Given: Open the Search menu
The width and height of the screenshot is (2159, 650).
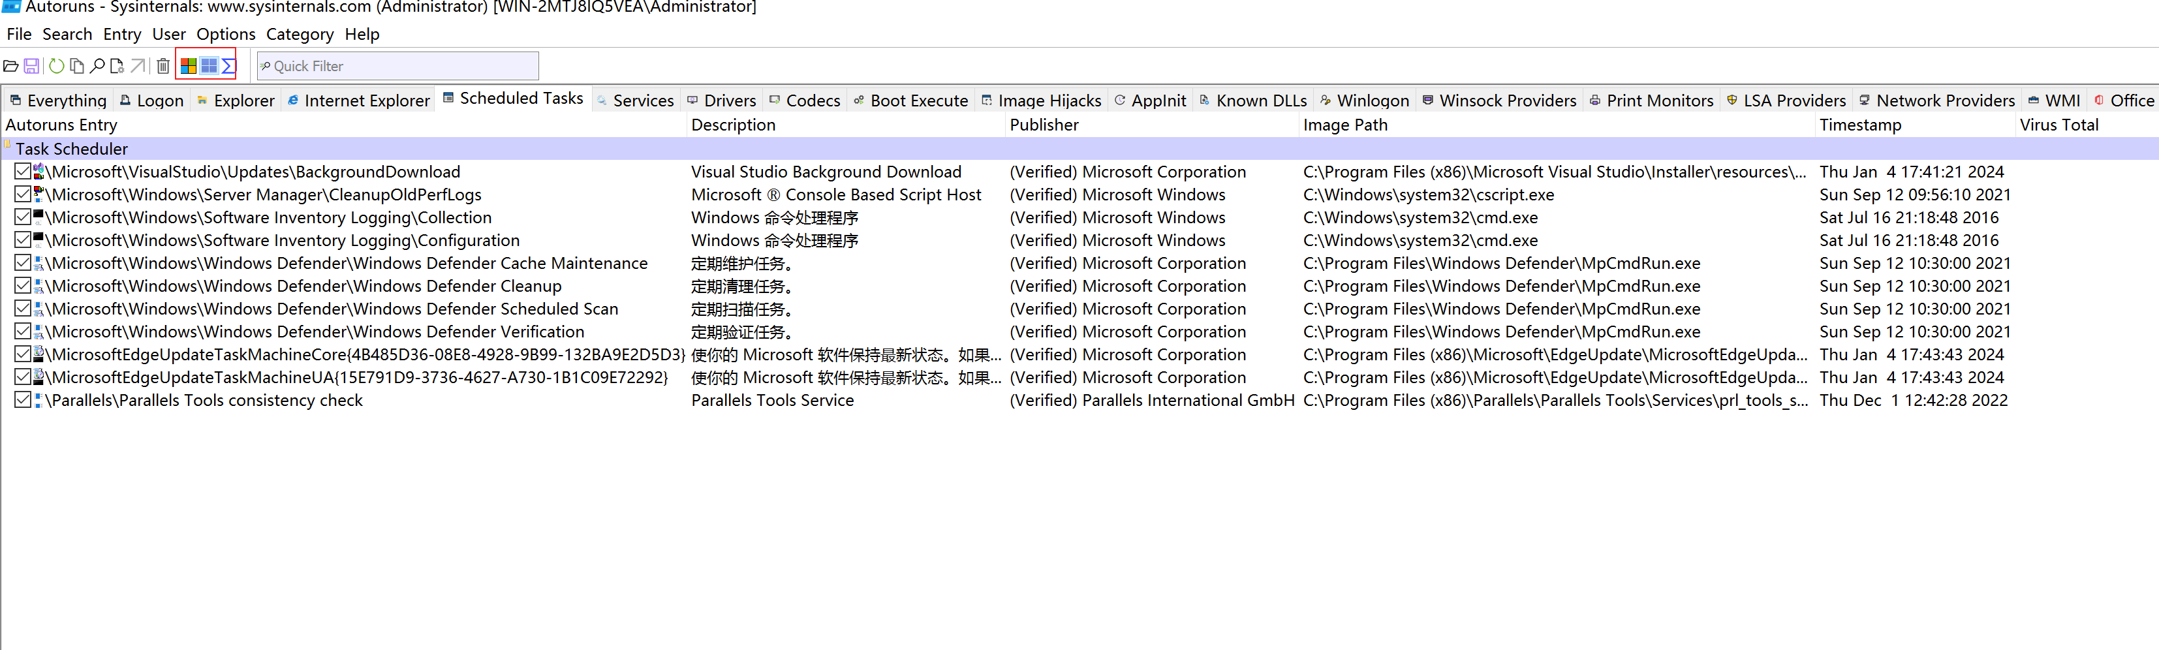Looking at the screenshot, I should click(x=67, y=35).
